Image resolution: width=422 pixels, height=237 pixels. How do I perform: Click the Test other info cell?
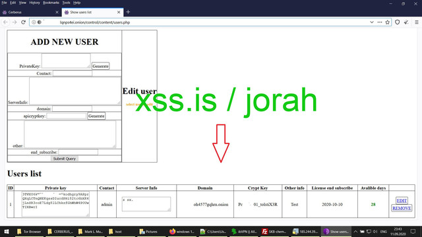pyautogui.click(x=295, y=205)
